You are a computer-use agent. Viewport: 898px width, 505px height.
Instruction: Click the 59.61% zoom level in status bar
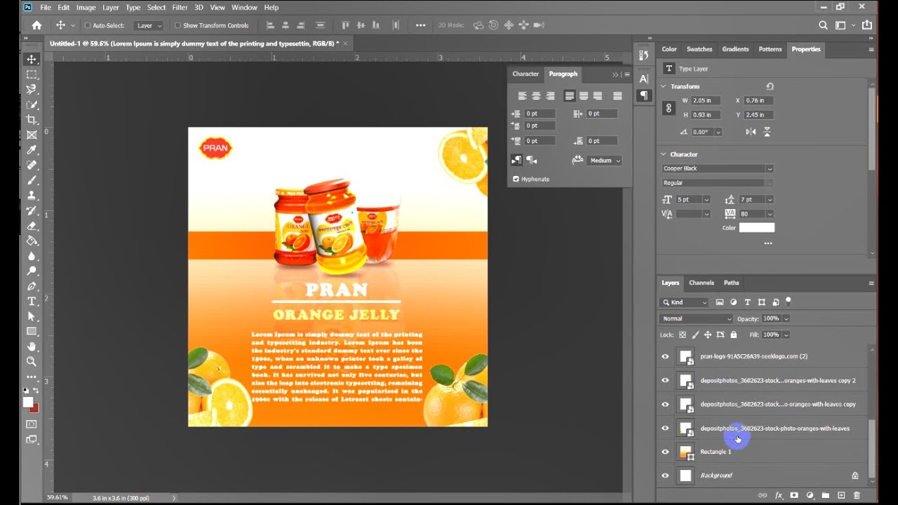(58, 498)
